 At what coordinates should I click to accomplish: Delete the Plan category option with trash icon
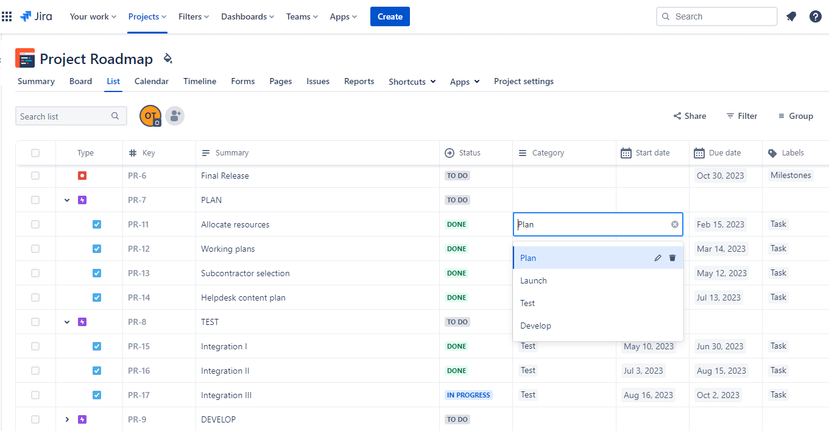click(672, 257)
